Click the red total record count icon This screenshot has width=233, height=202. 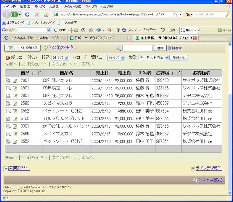coord(8,58)
